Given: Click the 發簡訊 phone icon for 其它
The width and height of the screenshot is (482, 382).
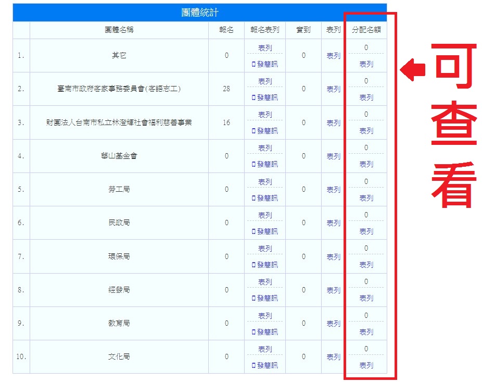Looking at the screenshot, I should tap(253, 64).
